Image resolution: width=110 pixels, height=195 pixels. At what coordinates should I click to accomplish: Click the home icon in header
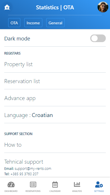[x=7, y=7]
